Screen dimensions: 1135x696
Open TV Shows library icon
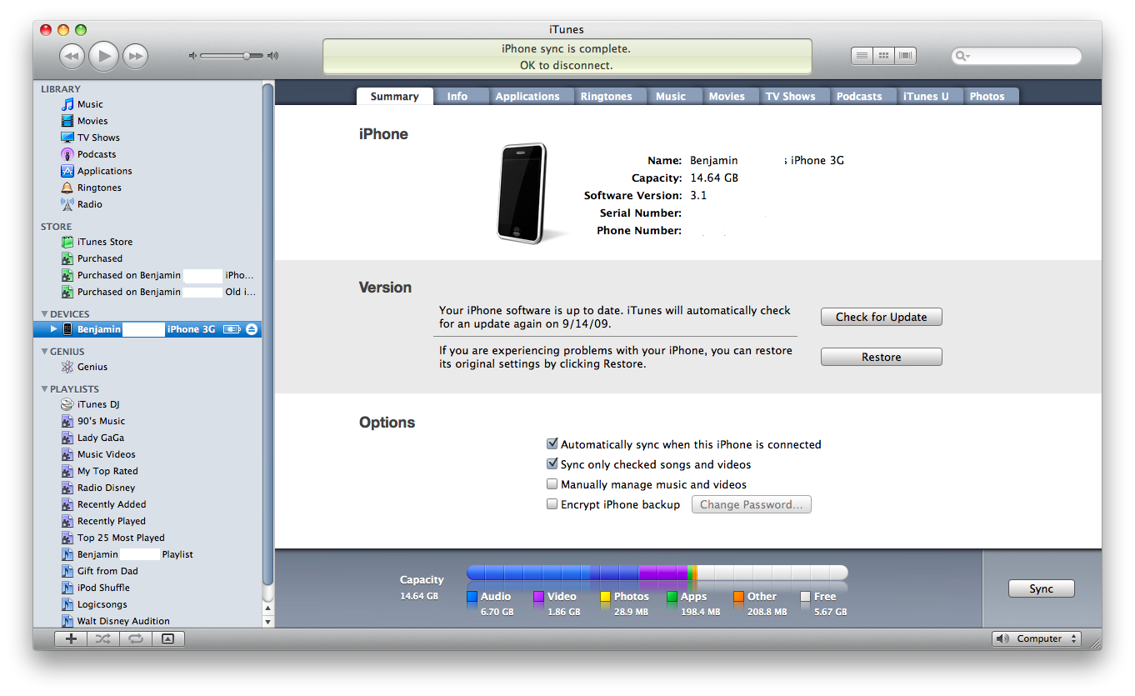(67, 138)
